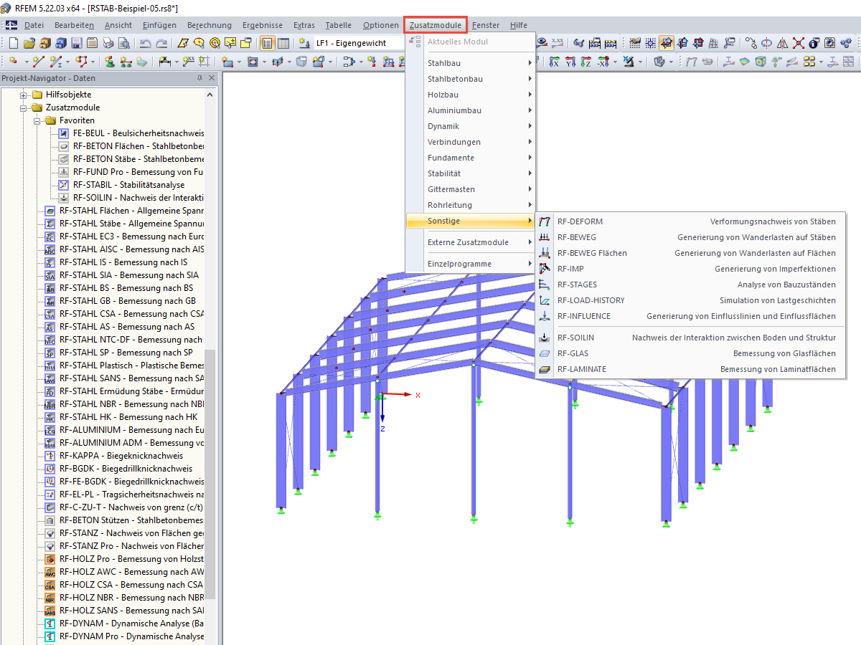The width and height of the screenshot is (861, 645).
Task: Choose RF-BEWEG Flächen from the submenu
Action: pyautogui.click(x=690, y=253)
